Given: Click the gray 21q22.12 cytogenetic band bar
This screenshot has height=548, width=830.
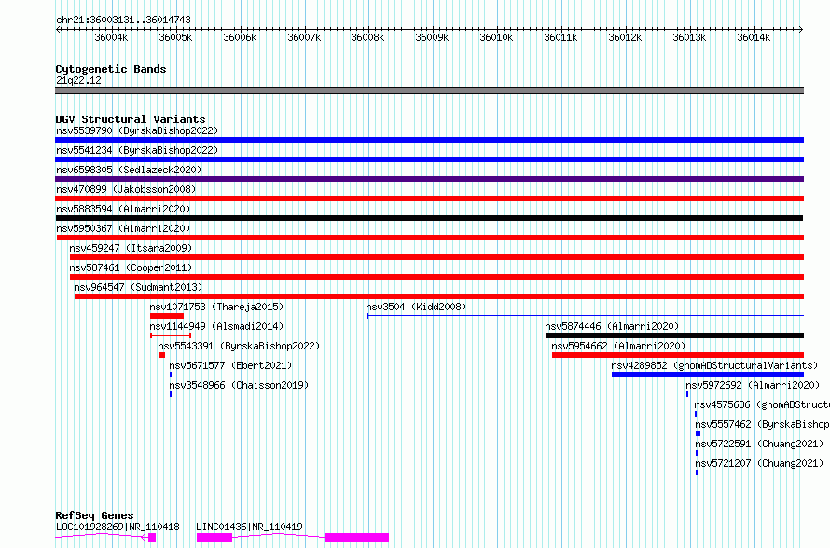Looking at the screenshot, I should click(429, 90).
